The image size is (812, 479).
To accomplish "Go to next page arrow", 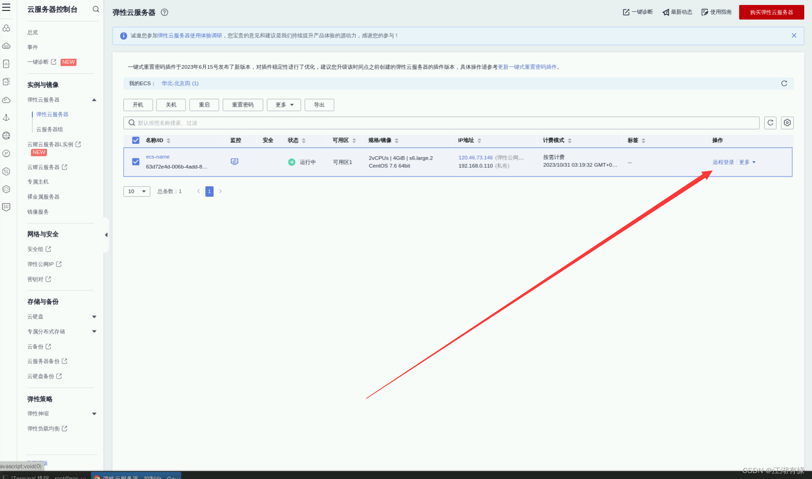I will 220,191.
